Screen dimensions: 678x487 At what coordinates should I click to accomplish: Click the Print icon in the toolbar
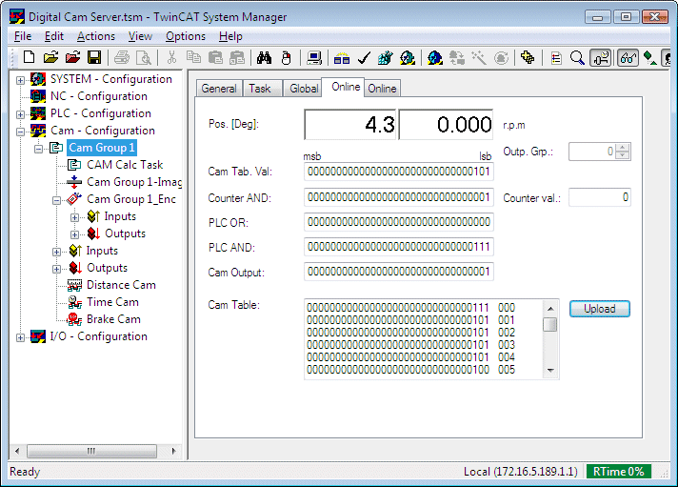pyautogui.click(x=122, y=57)
